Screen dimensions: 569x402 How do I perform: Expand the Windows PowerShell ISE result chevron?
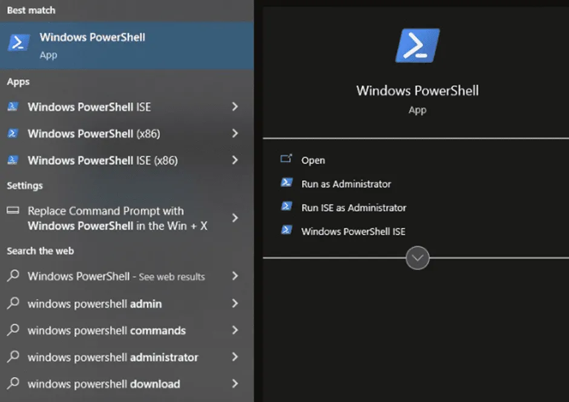pos(235,107)
